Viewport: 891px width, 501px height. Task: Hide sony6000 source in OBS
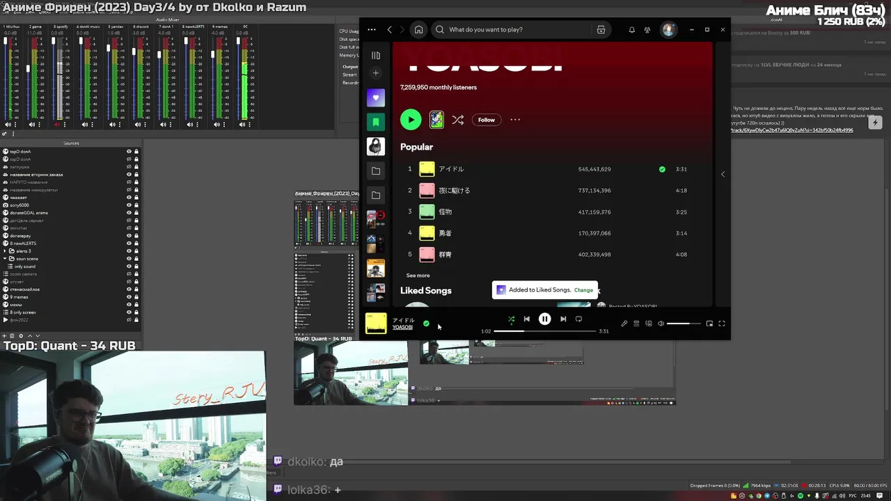coord(129,205)
